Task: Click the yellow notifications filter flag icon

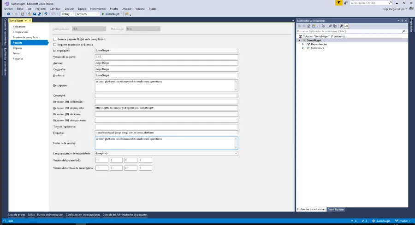Action: pos(339,3)
